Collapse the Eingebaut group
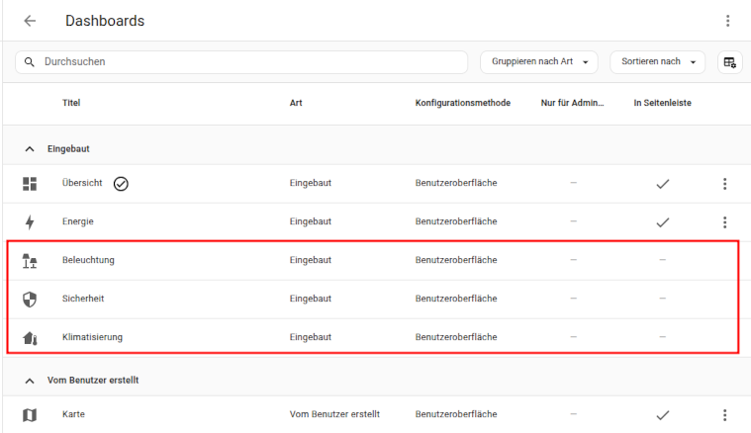The width and height of the screenshot is (751, 433). pos(30,149)
